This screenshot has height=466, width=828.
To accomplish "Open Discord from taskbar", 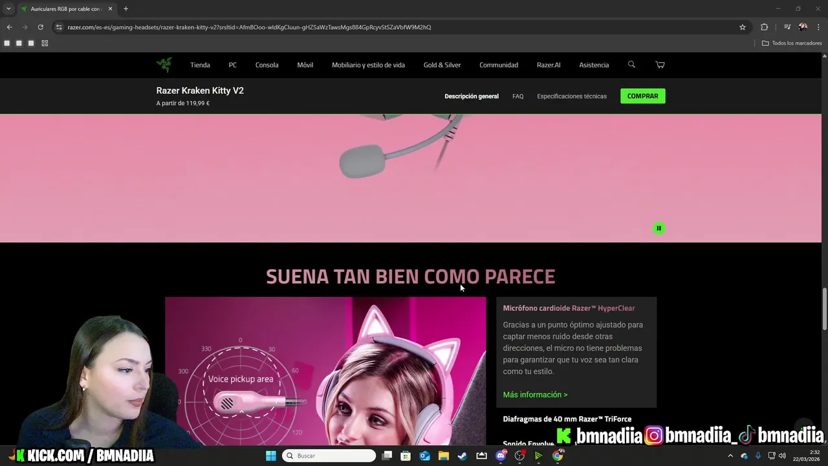I will (x=501, y=456).
